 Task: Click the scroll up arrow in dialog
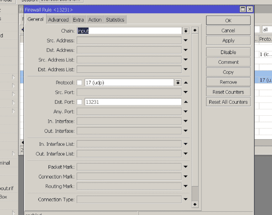pos(195,30)
